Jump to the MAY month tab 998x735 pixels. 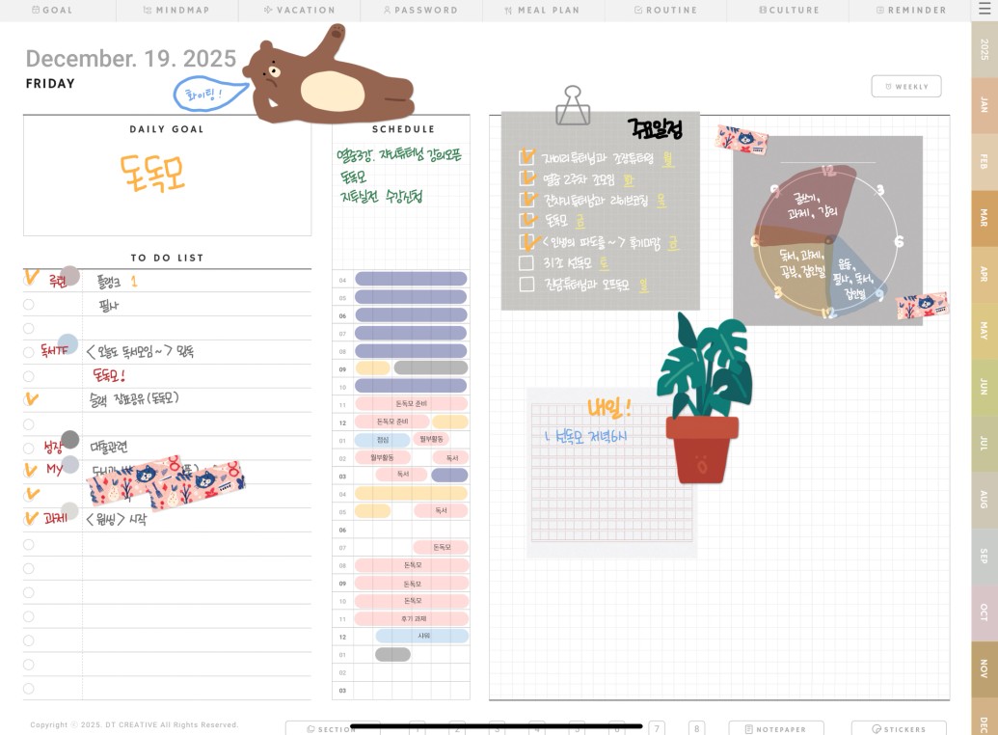(x=984, y=331)
